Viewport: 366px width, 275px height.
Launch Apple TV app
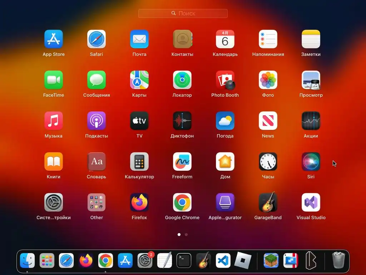tap(139, 121)
